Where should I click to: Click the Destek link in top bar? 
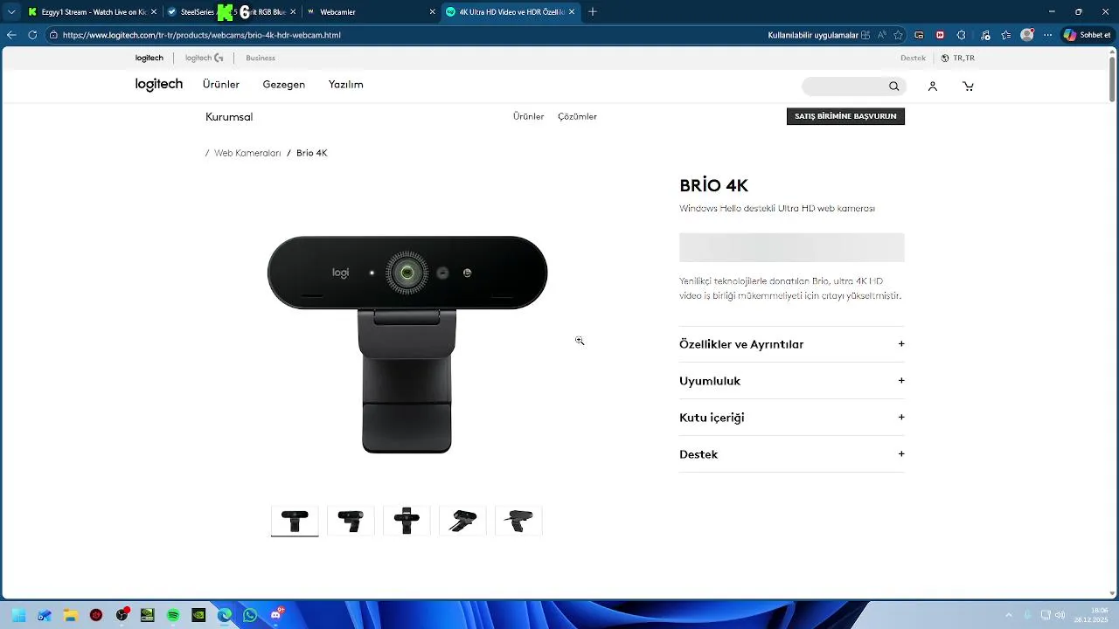click(x=913, y=58)
